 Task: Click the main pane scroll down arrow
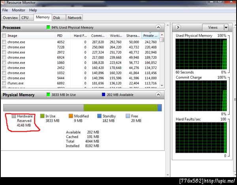(167, 175)
